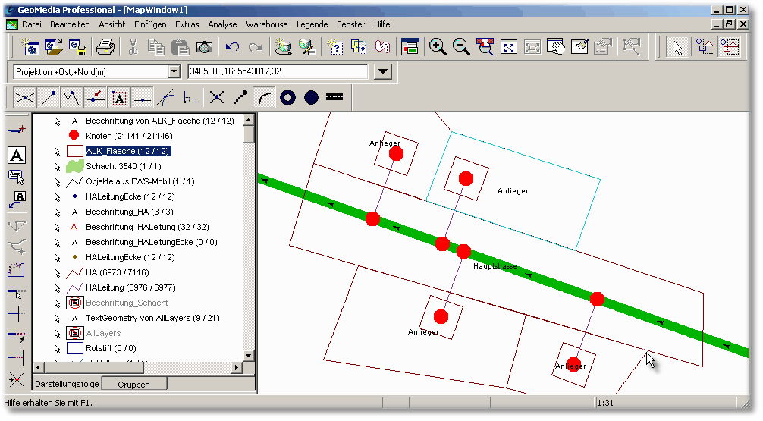Open the Projektion coordinate format dropdown
This screenshot has width=763, height=421.
point(174,71)
